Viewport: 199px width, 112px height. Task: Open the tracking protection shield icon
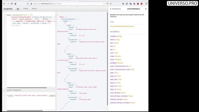click(x=28, y=4)
